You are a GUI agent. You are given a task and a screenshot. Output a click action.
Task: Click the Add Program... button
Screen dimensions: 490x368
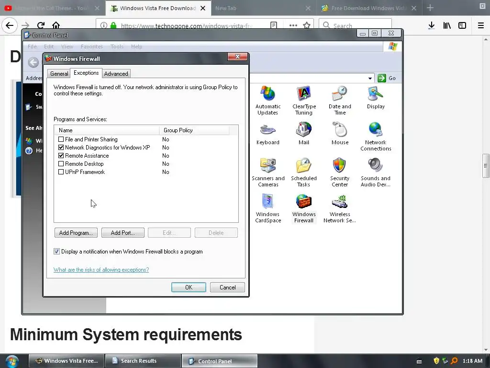(76, 232)
